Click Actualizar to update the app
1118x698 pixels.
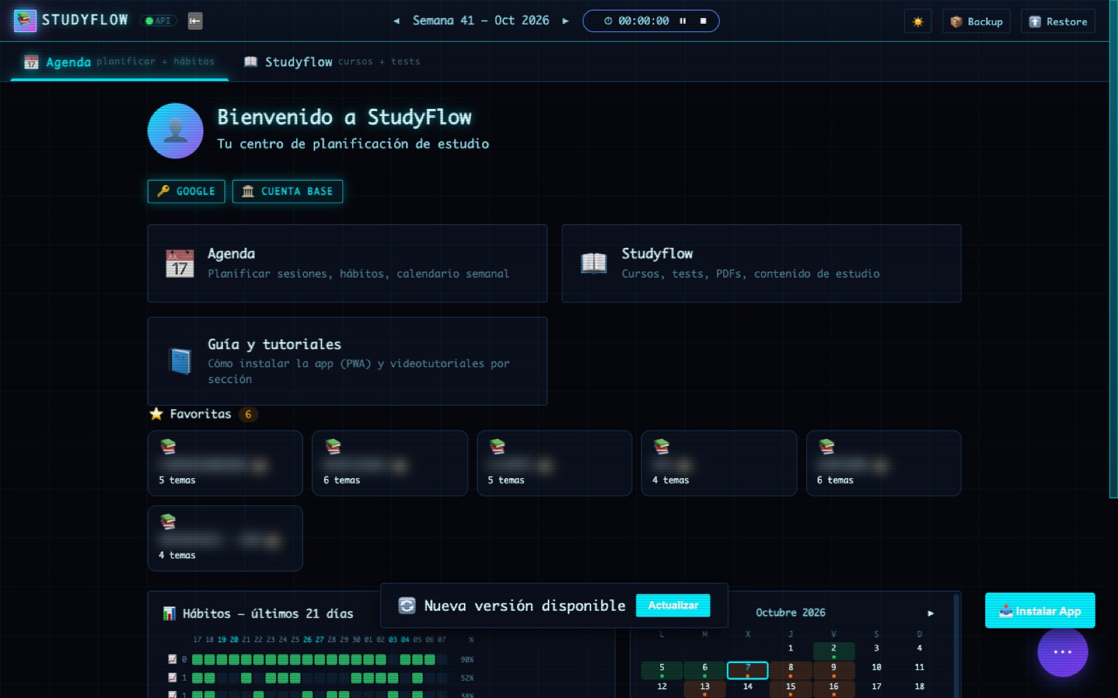pos(673,605)
